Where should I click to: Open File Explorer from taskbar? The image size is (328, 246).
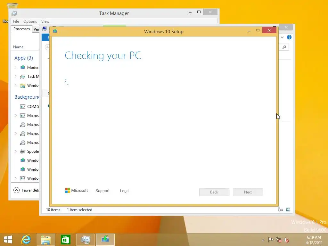(x=46, y=240)
